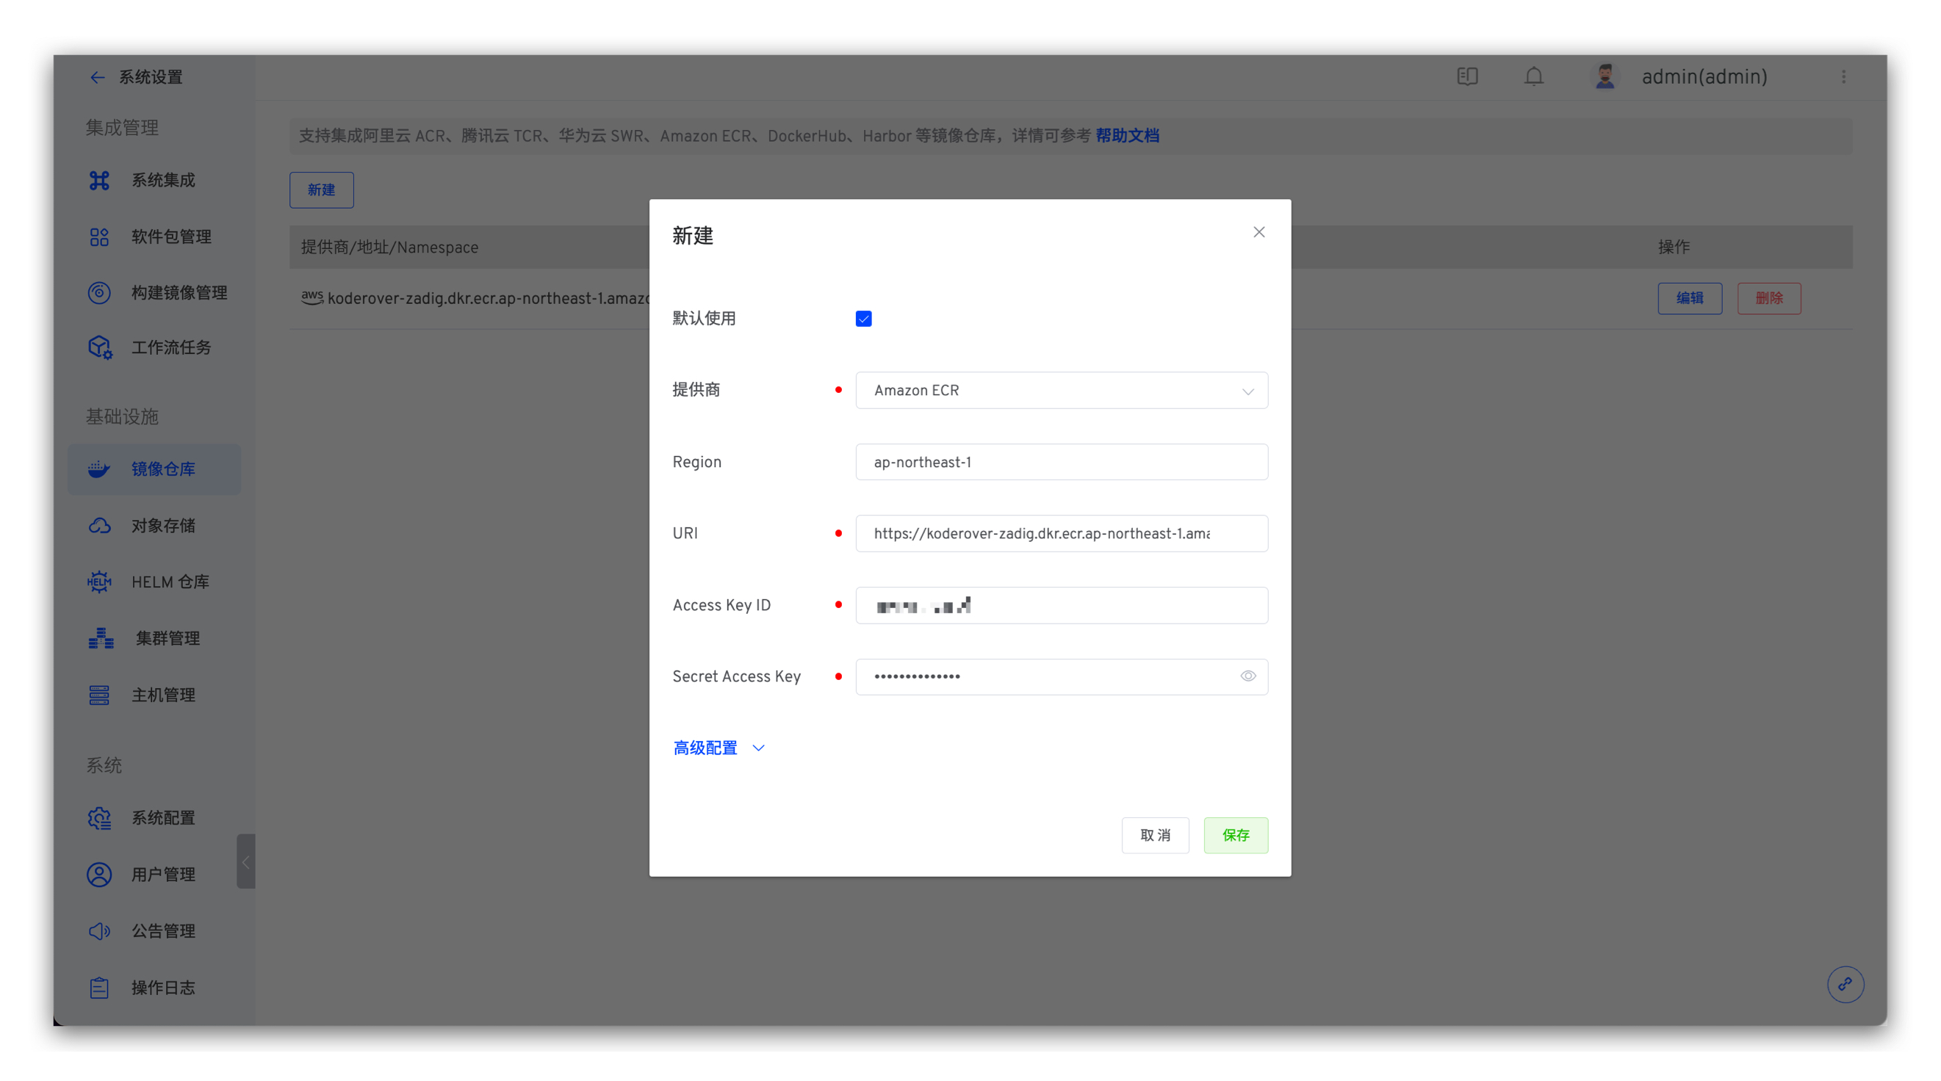Select 用户管理 in the sidebar
Screen dimensions: 1941x1081
pyautogui.click(x=163, y=874)
